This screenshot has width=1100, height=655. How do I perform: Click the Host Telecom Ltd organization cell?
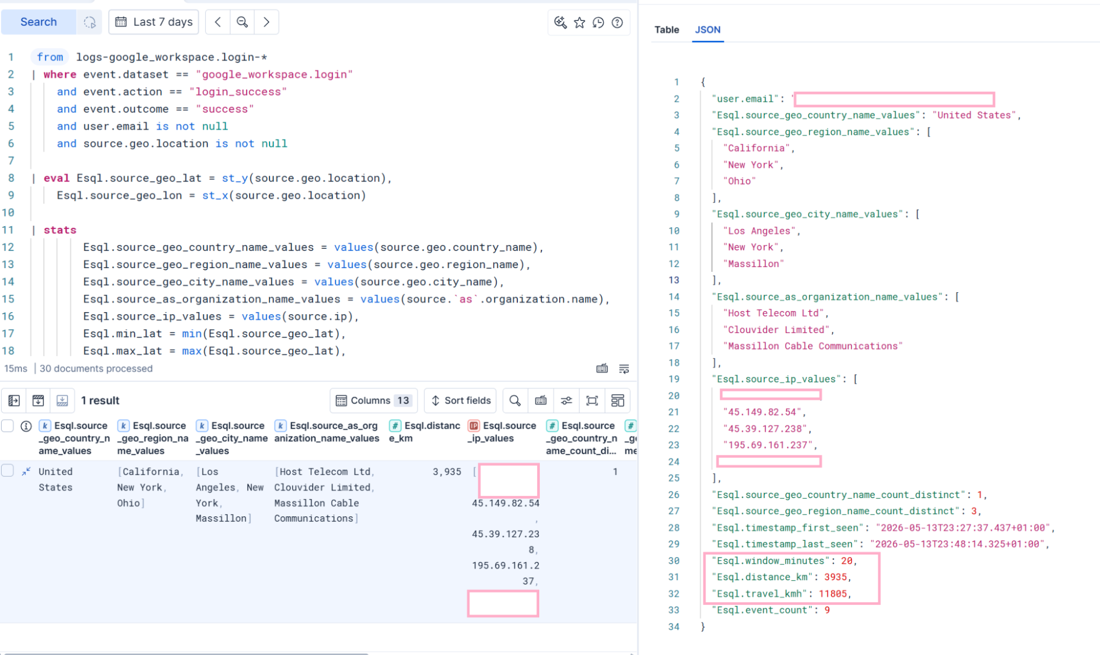324,472
